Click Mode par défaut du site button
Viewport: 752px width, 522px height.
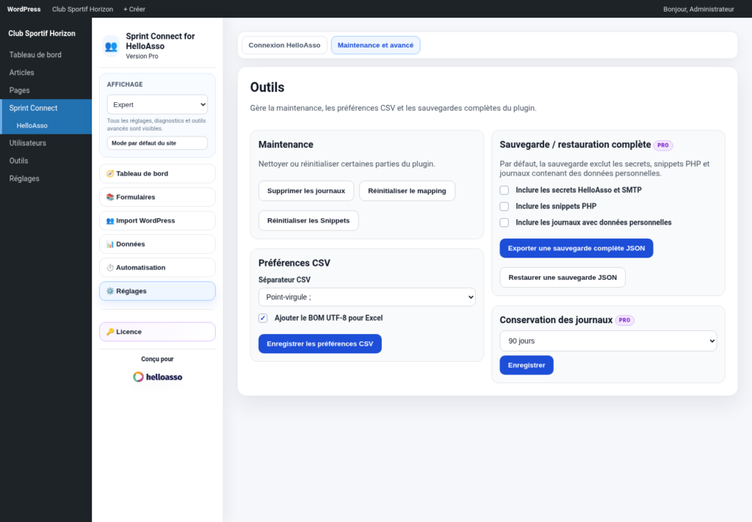[x=157, y=143]
